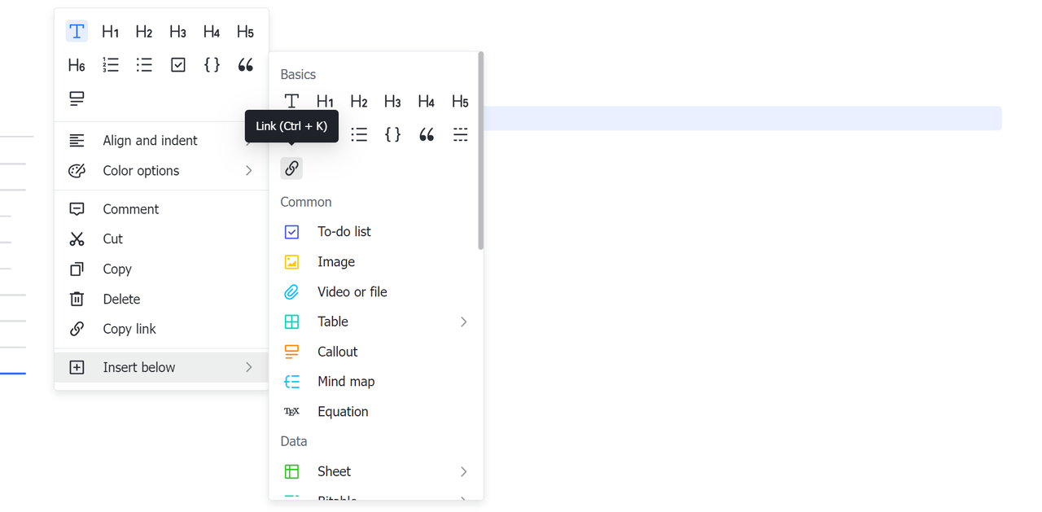
Task: Convert block to Heading 3 in context menu
Action: (x=178, y=32)
